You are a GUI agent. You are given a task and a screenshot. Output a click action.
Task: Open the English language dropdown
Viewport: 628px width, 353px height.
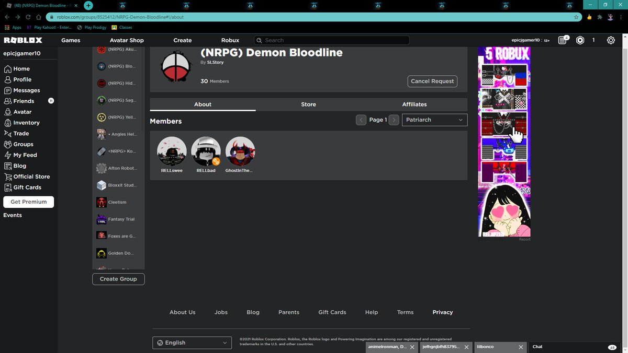pos(192,343)
